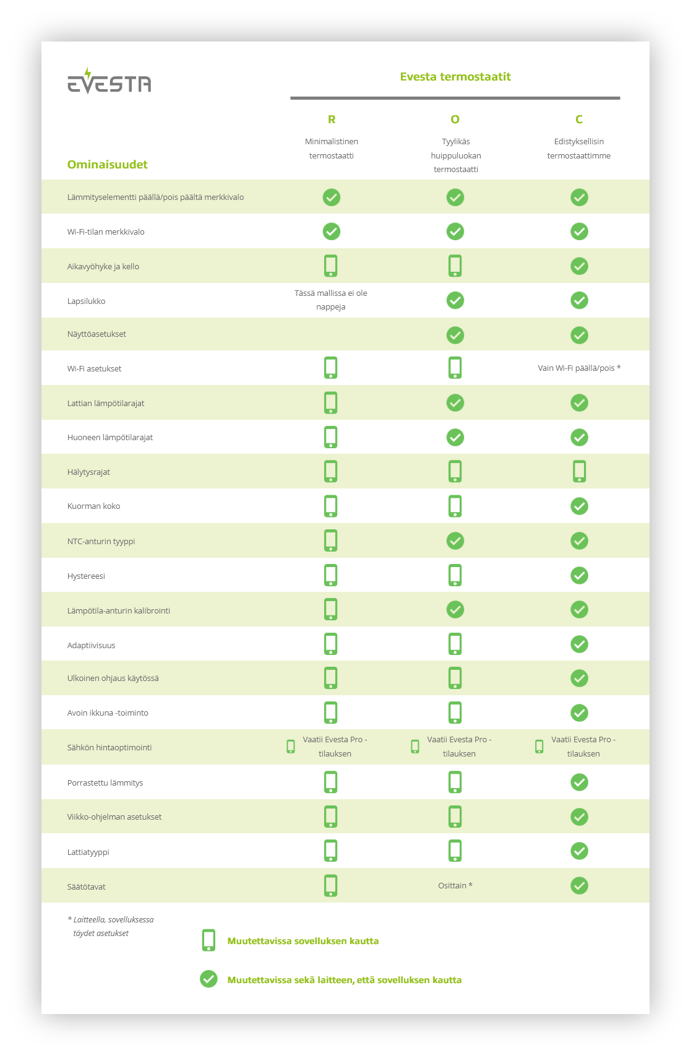Click the O model column header

point(455,119)
